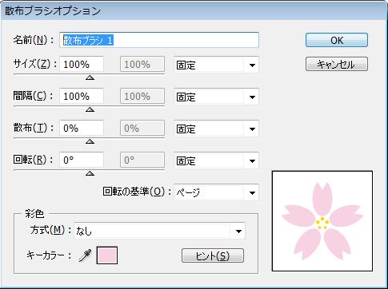
Task: Open the 彩色 方式 なし dropdown
Action: click(x=159, y=231)
